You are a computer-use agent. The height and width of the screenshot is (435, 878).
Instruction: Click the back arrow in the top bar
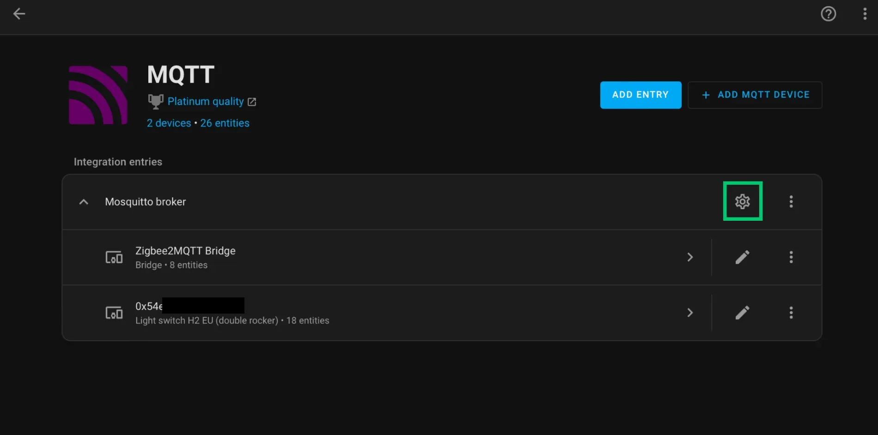point(19,13)
